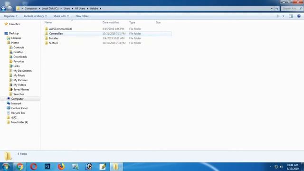Select the SLStore folder
Screen dimensions: 304x171
coord(54,43)
